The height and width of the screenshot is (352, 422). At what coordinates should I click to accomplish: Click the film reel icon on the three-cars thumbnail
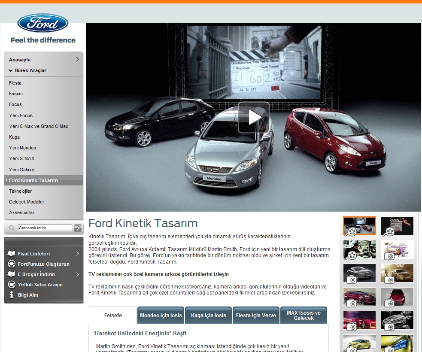[x=352, y=231]
